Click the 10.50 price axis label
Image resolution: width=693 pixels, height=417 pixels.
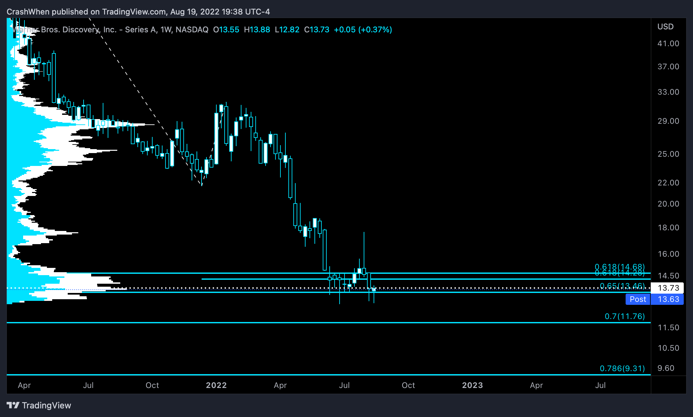pyautogui.click(x=668, y=348)
